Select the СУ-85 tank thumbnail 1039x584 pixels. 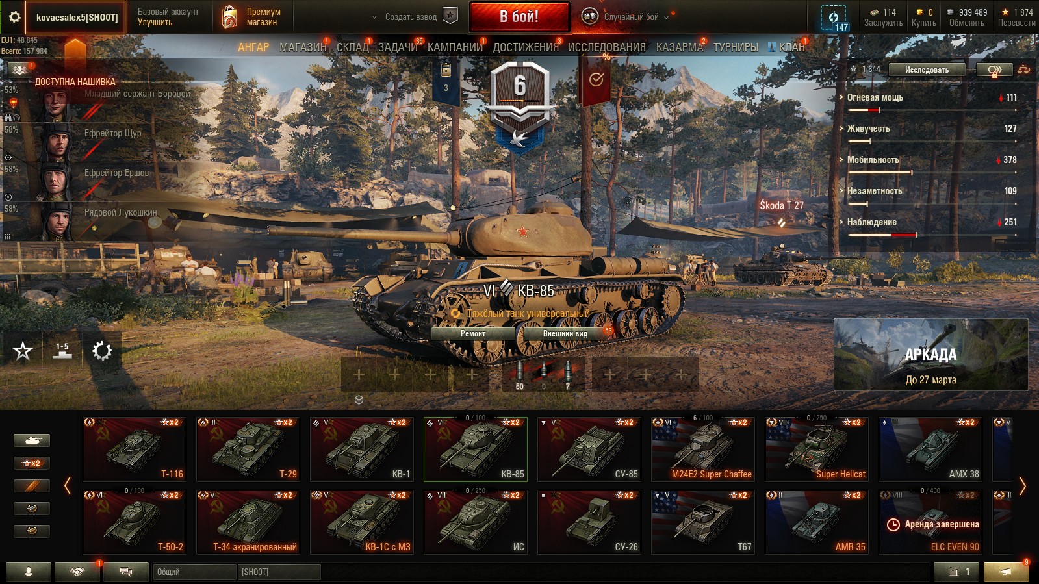589,449
